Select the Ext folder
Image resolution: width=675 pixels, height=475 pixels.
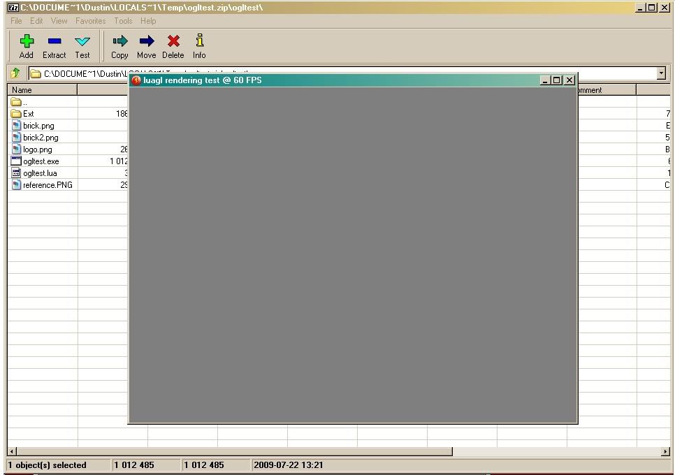(x=28, y=114)
